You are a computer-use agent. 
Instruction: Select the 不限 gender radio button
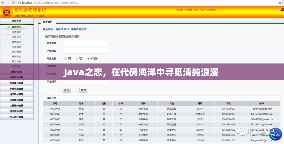point(88,59)
